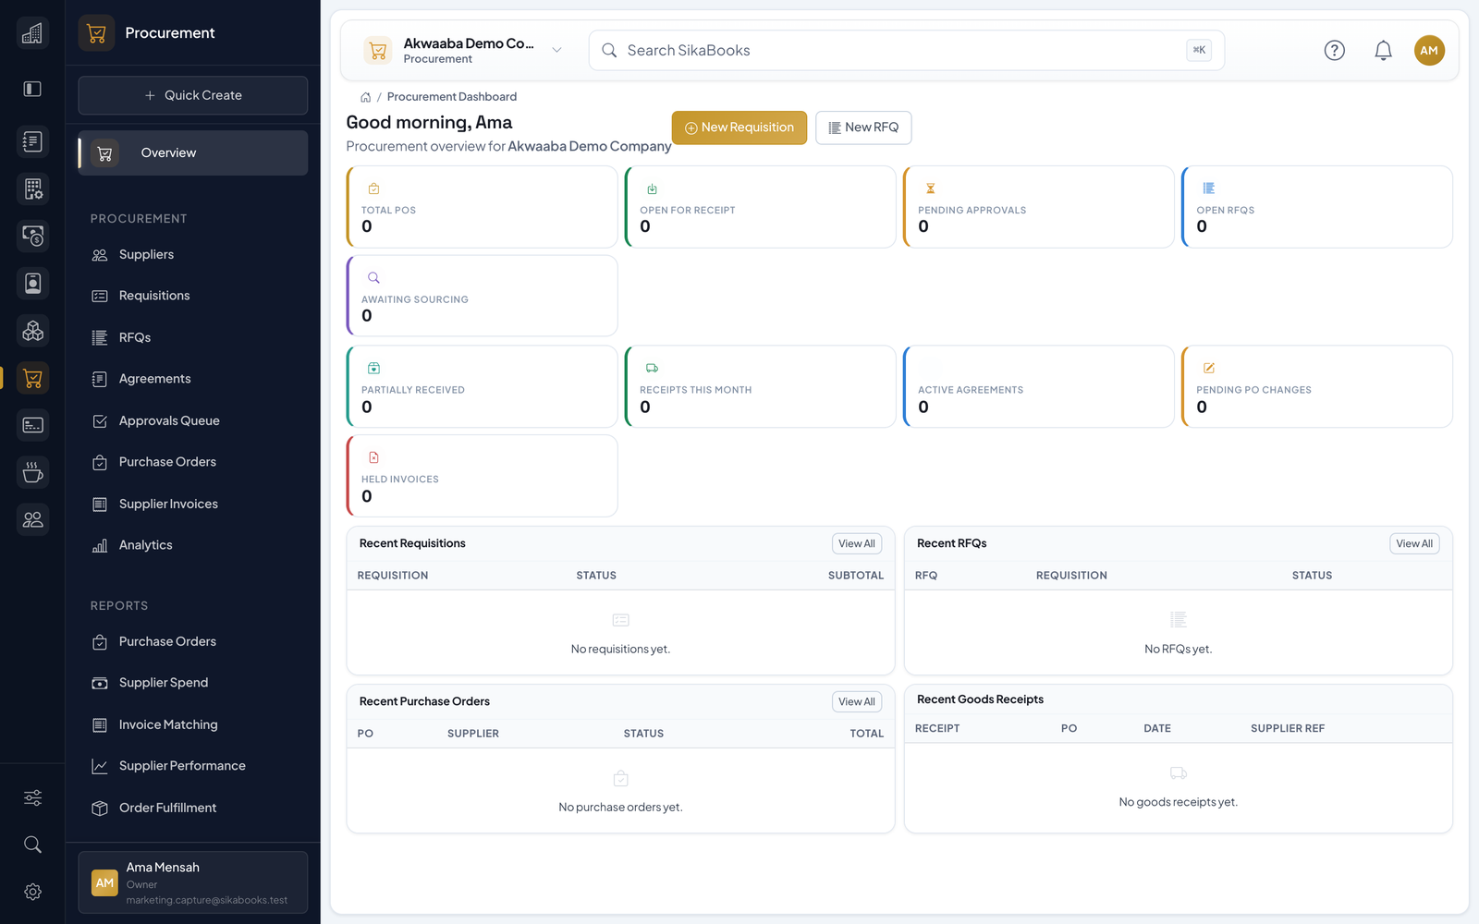This screenshot has width=1479, height=924.
Task: View All in Recent RFQs
Action: click(1414, 544)
